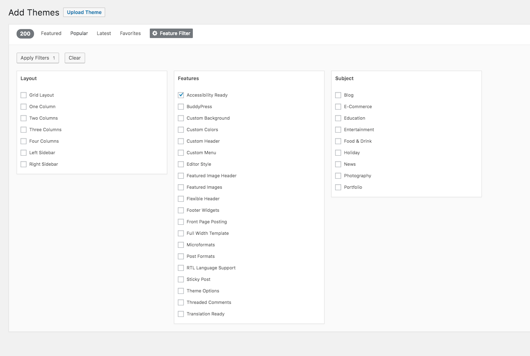Switch to the Featured tab
The height and width of the screenshot is (356, 530).
coord(51,33)
